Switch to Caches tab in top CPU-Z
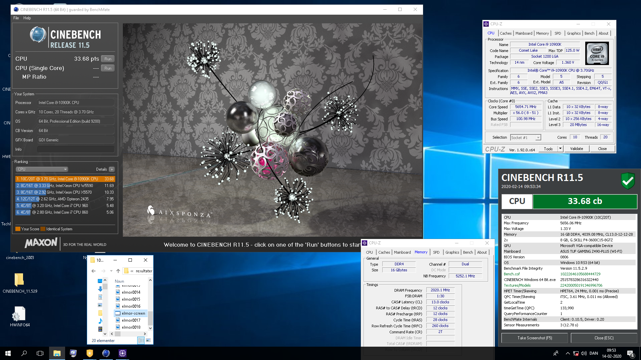The width and height of the screenshot is (641, 360). (x=505, y=33)
